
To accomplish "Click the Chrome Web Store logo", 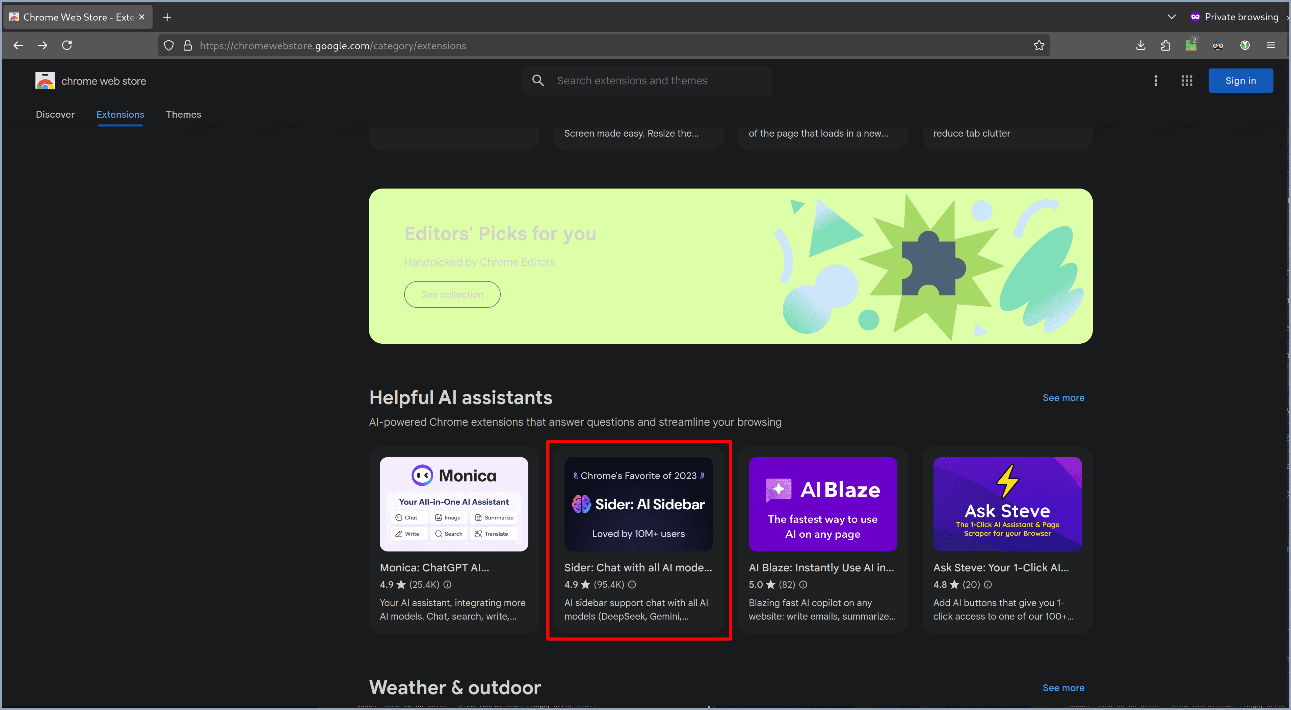I will click(x=45, y=81).
